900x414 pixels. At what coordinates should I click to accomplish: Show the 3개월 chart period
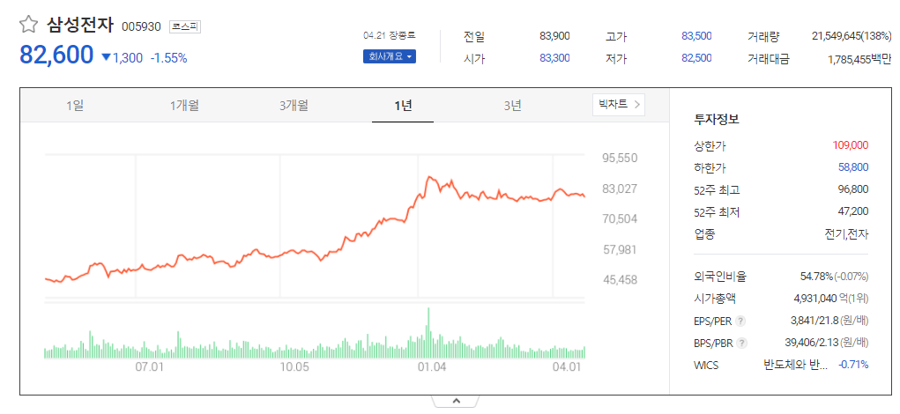[294, 106]
